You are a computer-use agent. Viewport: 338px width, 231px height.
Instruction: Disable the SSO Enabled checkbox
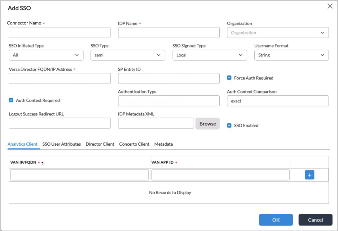[229, 125]
